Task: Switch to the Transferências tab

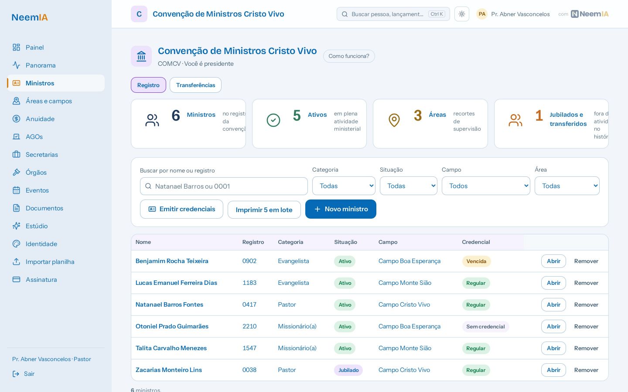Action: click(195, 85)
